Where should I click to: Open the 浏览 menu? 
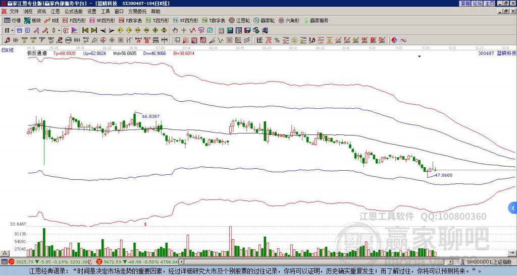click(28, 12)
